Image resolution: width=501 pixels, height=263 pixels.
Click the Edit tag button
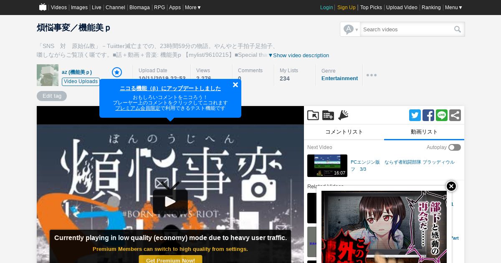tap(52, 96)
